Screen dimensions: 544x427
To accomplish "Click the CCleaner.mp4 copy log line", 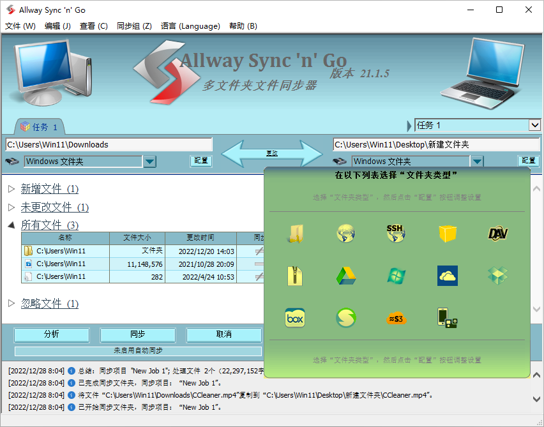I will (221, 395).
